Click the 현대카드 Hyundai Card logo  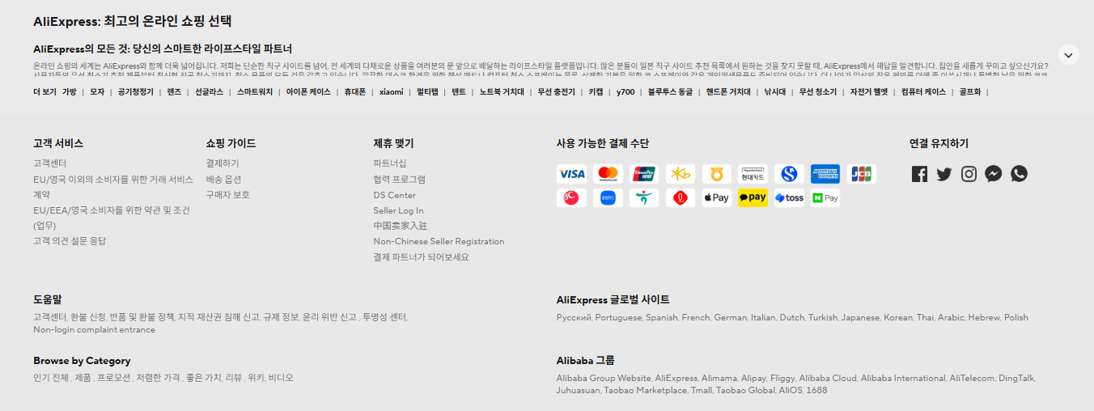coord(753,174)
